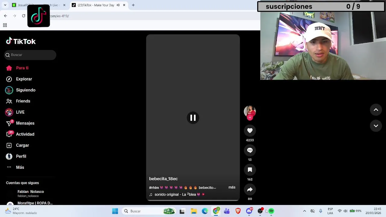Image resolution: width=386 pixels, height=217 pixels.
Task: Open Cargar upload page
Action: 17,145
